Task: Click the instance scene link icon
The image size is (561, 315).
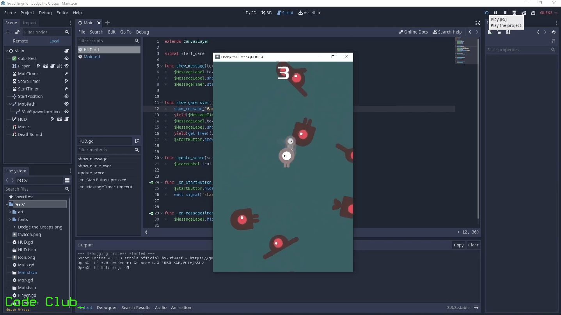Action: 17,32
